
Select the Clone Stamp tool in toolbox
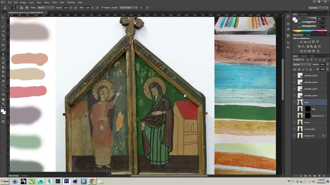point(3,54)
